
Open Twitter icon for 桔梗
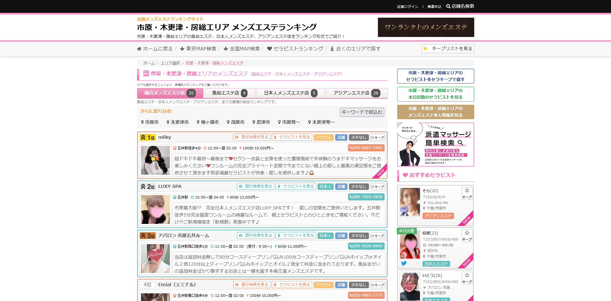point(404,263)
